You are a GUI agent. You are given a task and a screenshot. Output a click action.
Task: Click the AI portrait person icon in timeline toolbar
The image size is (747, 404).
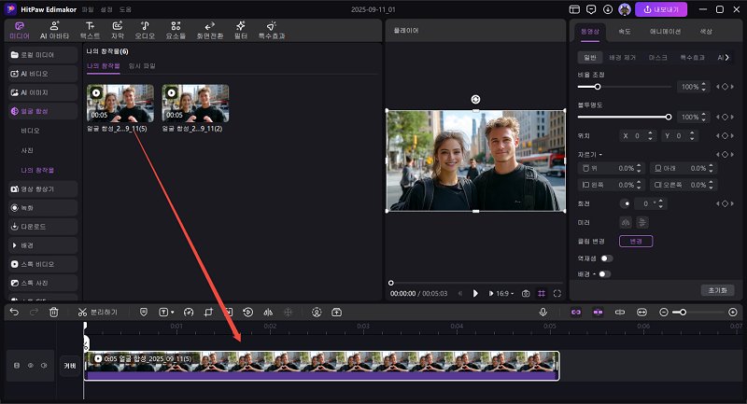click(x=317, y=313)
